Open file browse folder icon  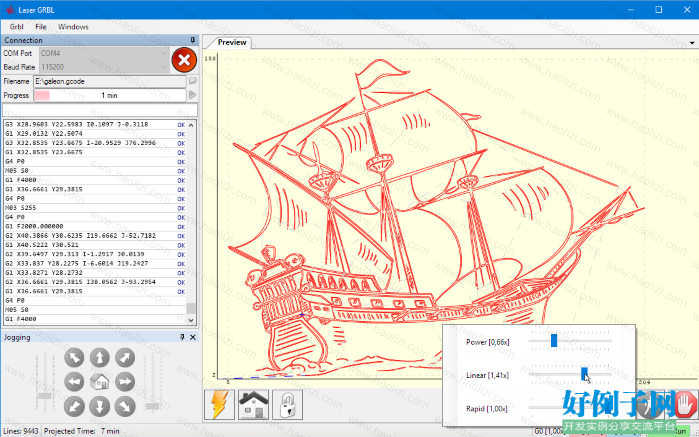(193, 81)
